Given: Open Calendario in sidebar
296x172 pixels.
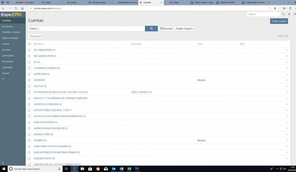Looking at the screenshot, I should (x=8, y=55).
